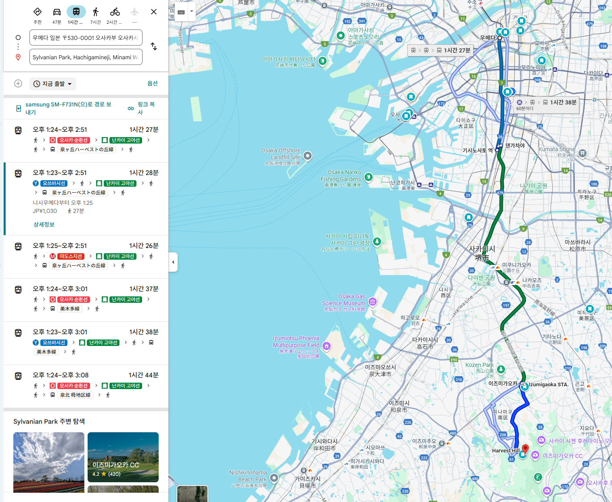
Task: Open the map layers thumbnail at bottom
Action: tap(193, 494)
